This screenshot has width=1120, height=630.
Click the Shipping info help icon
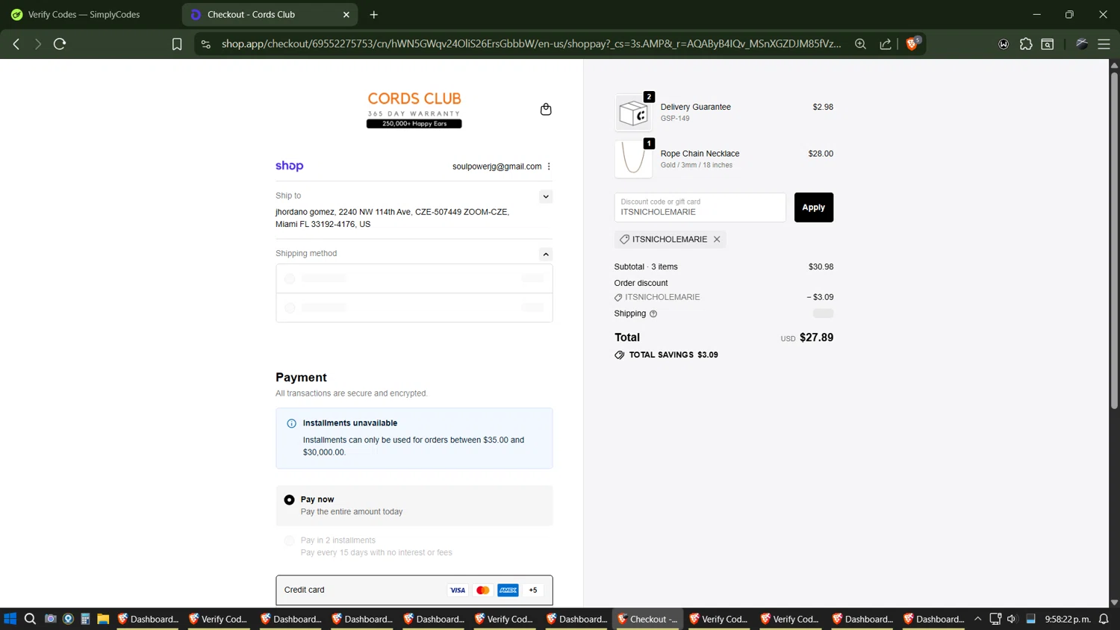click(x=653, y=314)
